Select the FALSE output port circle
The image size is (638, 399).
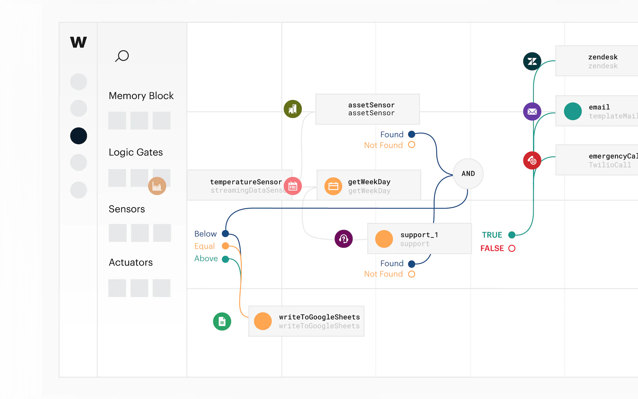(x=512, y=248)
